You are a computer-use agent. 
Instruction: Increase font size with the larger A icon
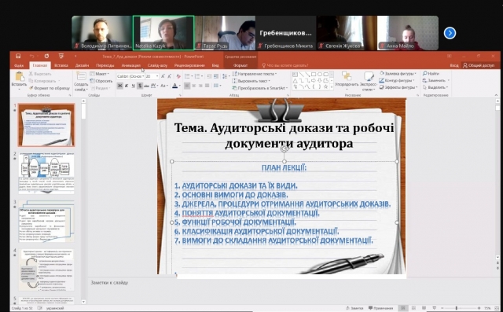tap(163, 76)
